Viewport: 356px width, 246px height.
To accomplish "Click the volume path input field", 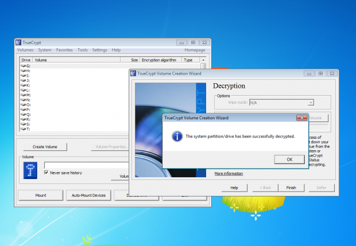I will 87,165.
